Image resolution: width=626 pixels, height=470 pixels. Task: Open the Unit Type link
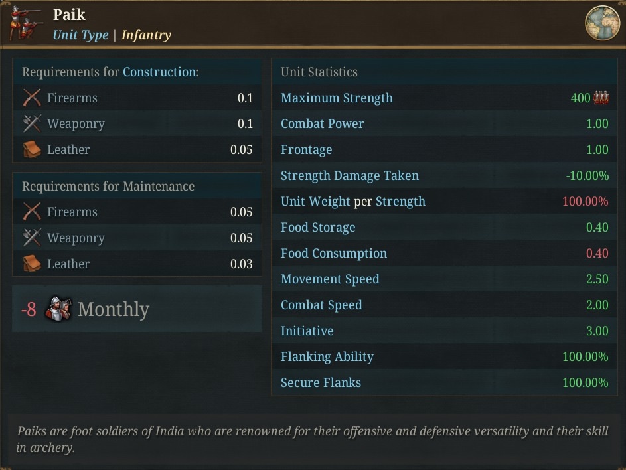(80, 35)
